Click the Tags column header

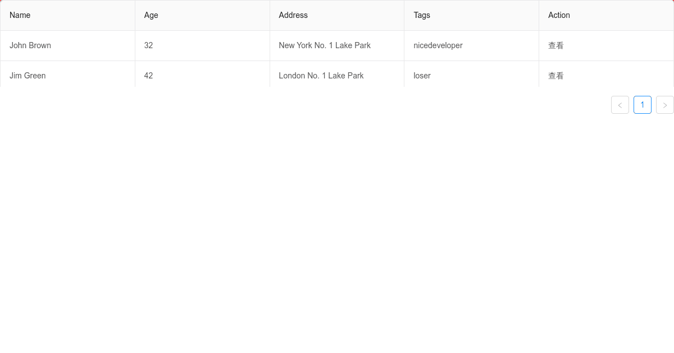click(421, 15)
